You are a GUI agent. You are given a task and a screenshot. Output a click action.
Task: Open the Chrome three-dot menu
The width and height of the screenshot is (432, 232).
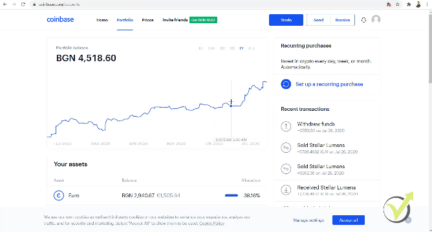click(427, 5)
